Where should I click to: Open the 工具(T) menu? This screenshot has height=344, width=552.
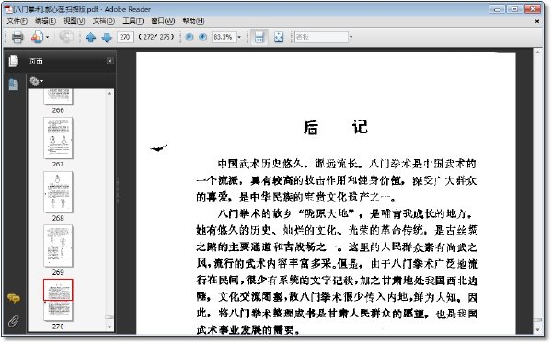point(132,21)
